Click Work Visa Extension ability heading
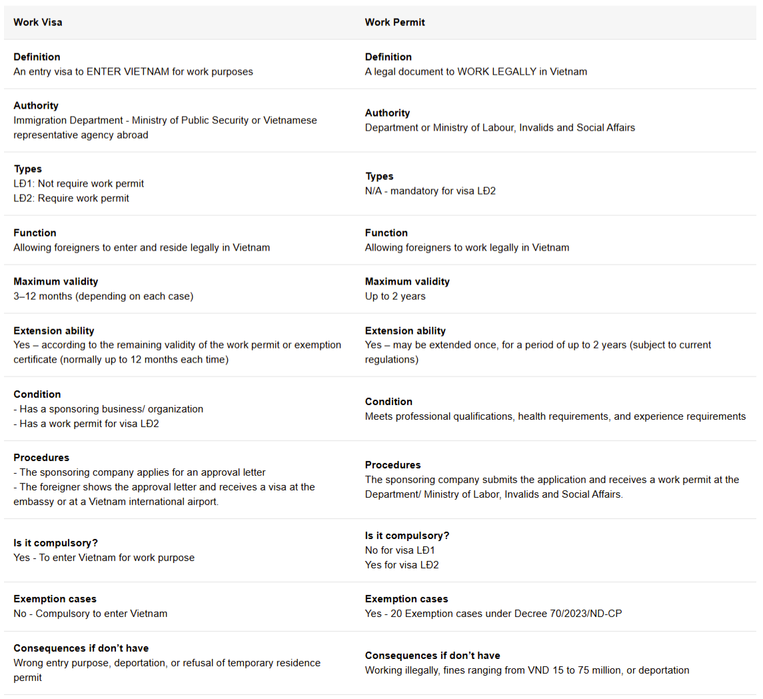 pos(54,331)
